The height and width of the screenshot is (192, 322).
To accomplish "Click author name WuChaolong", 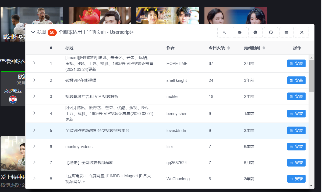I will (178, 179).
